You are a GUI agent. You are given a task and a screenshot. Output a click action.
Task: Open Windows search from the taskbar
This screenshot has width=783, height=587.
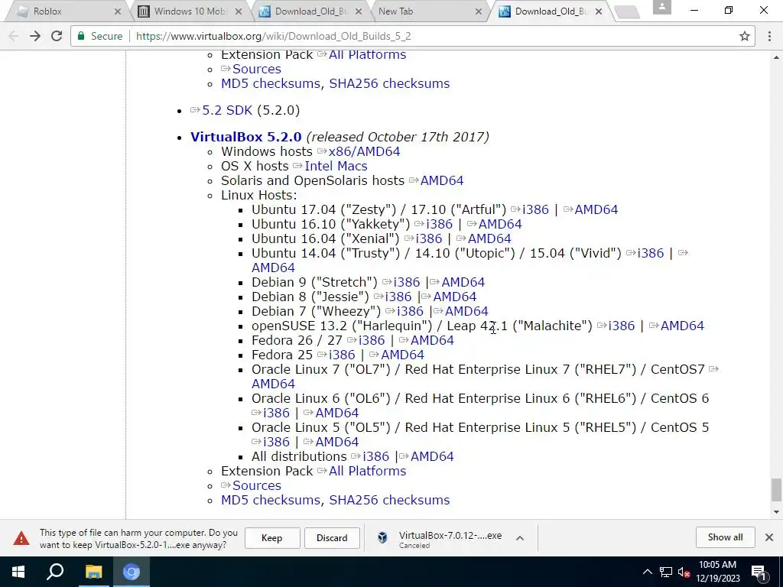coord(55,572)
